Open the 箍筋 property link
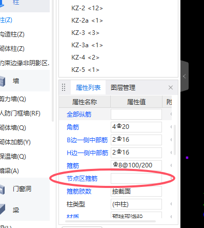This screenshot has width=204, height=228. click(x=73, y=166)
